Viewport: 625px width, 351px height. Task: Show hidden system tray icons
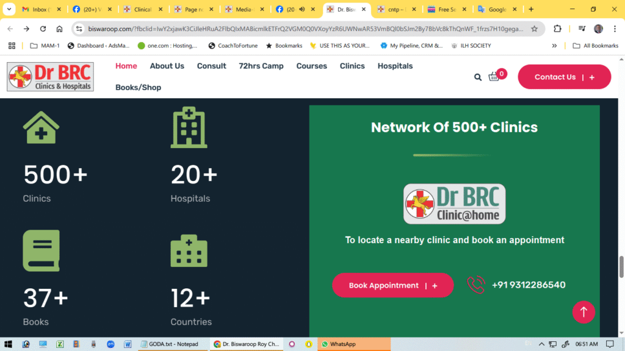pos(541,344)
